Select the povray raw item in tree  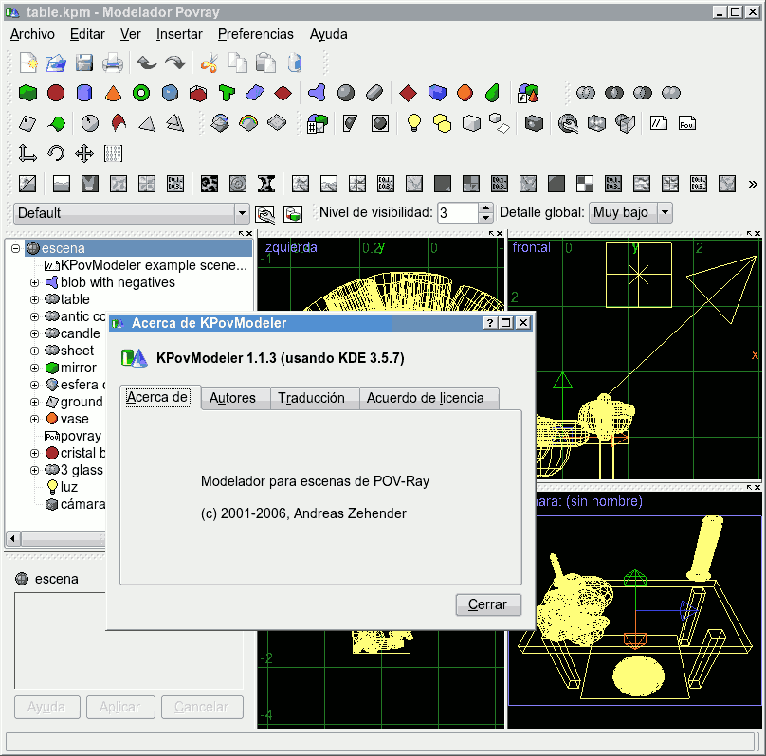coord(81,437)
